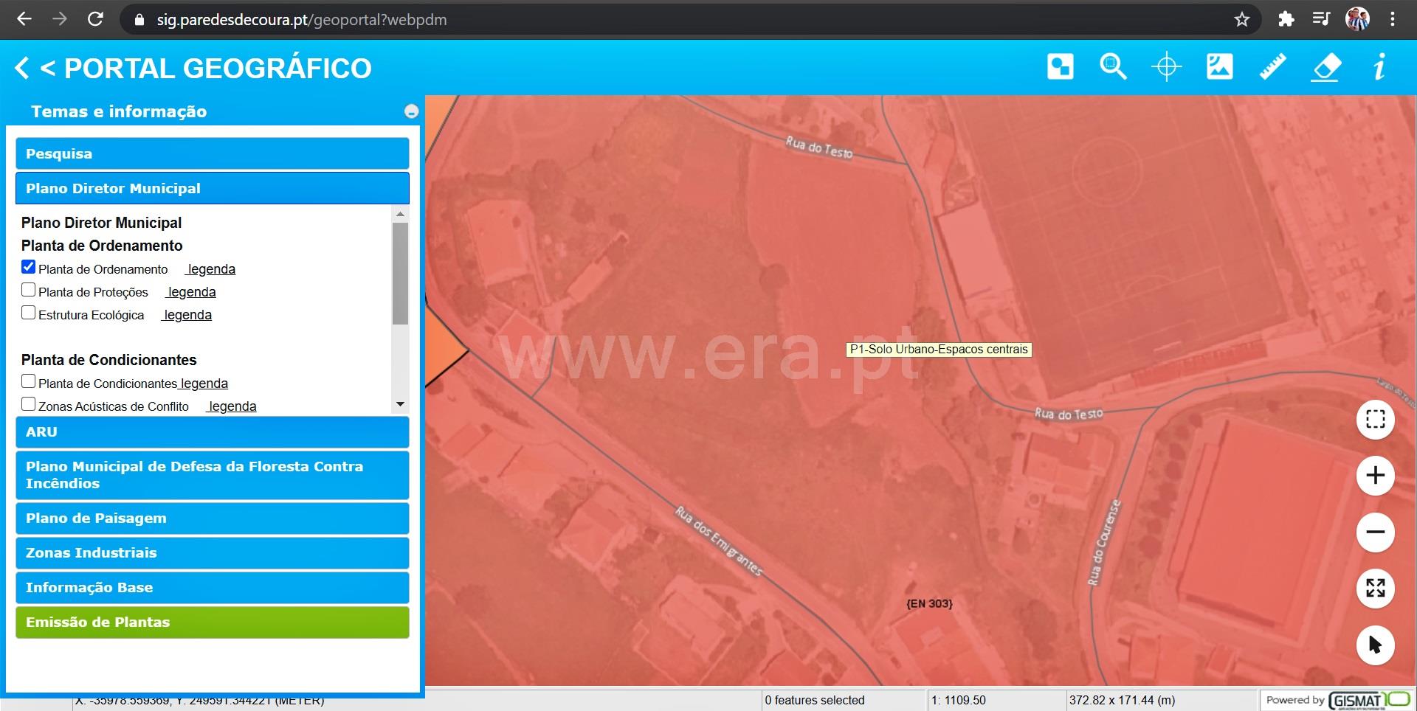Toggle full extent arrows button
The width and height of the screenshot is (1417, 711).
click(1375, 588)
